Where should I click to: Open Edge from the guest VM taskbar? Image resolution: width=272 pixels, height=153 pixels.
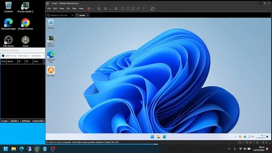[164, 137]
